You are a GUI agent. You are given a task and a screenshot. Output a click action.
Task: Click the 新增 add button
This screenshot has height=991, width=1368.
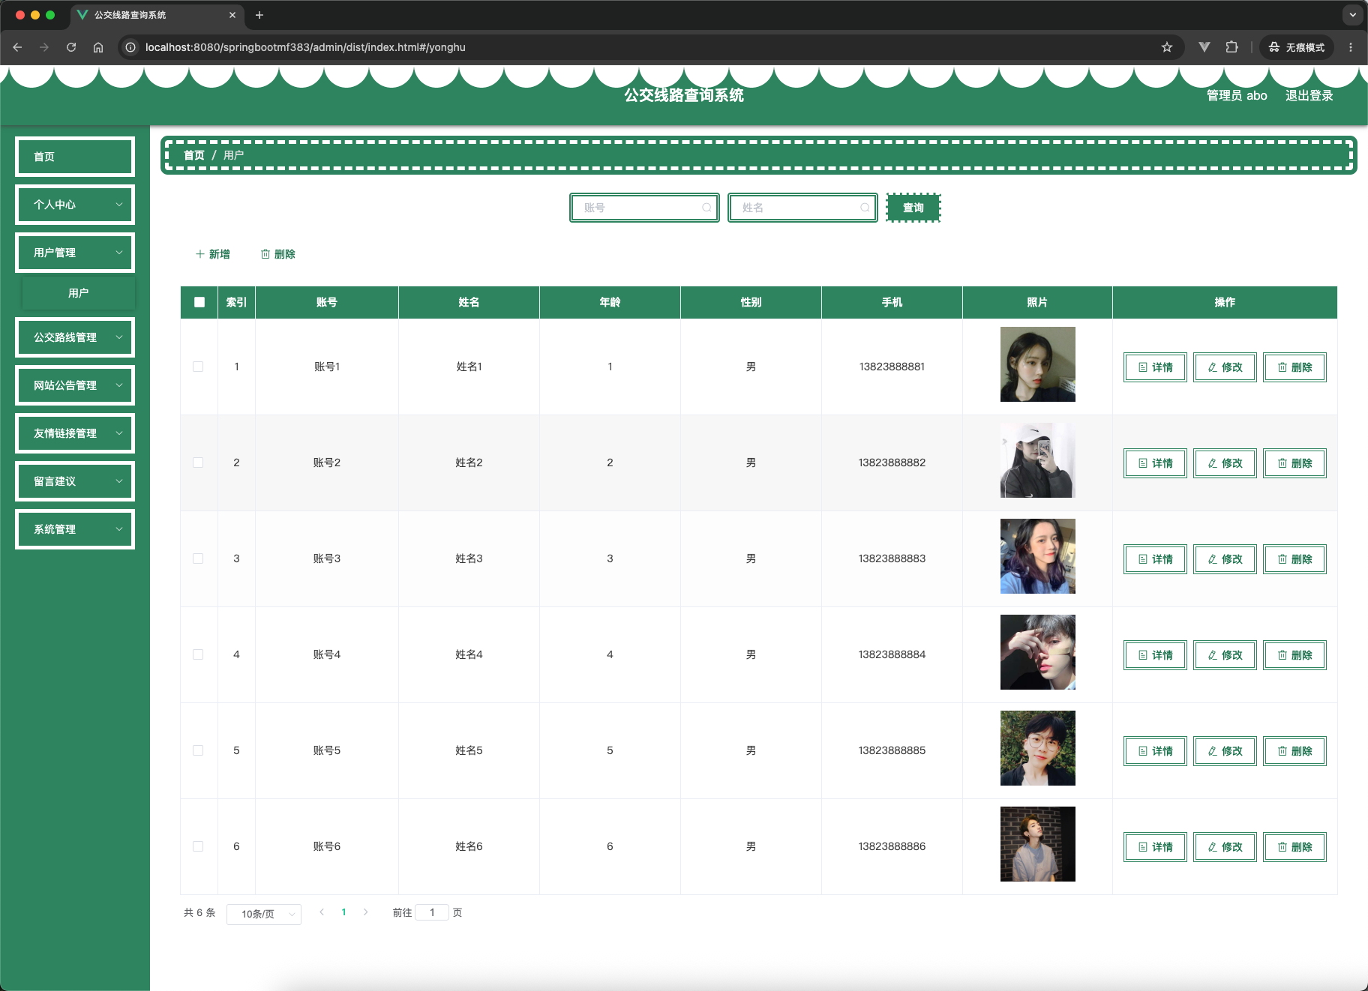point(213,254)
